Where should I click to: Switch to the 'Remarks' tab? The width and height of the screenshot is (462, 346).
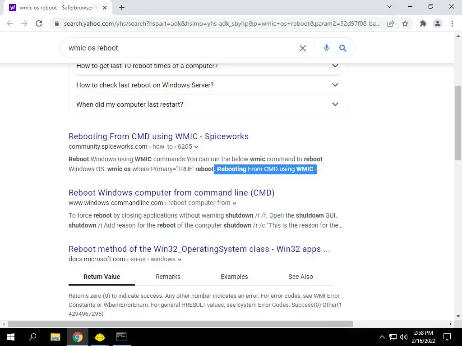point(168,277)
